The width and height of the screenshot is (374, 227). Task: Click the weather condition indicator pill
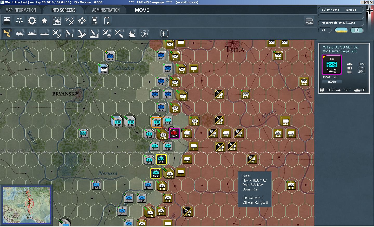[x=341, y=30]
